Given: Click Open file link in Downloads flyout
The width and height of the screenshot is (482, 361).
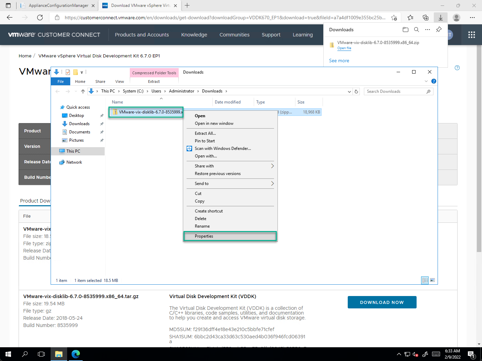Looking at the screenshot, I should click(344, 48).
